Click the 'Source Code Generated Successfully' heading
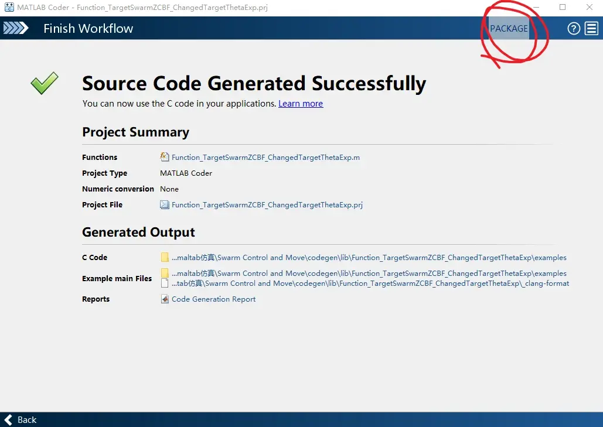 click(x=254, y=83)
